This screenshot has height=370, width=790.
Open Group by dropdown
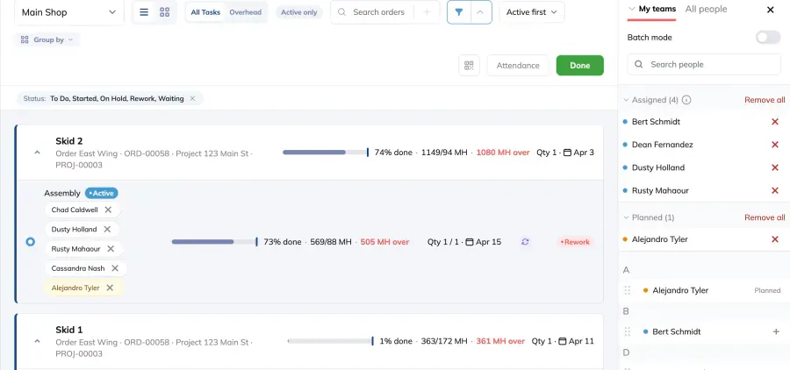click(47, 39)
